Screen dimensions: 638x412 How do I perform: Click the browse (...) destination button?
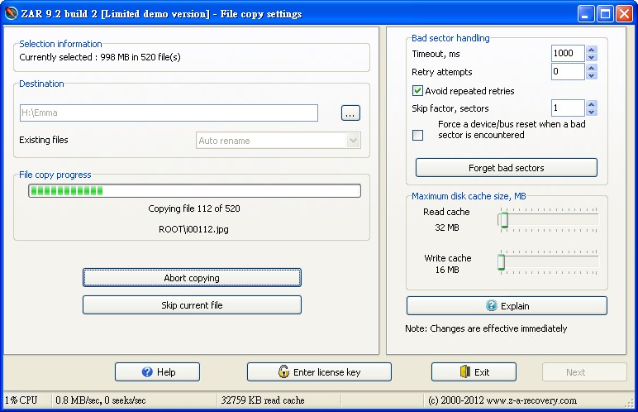(350, 113)
